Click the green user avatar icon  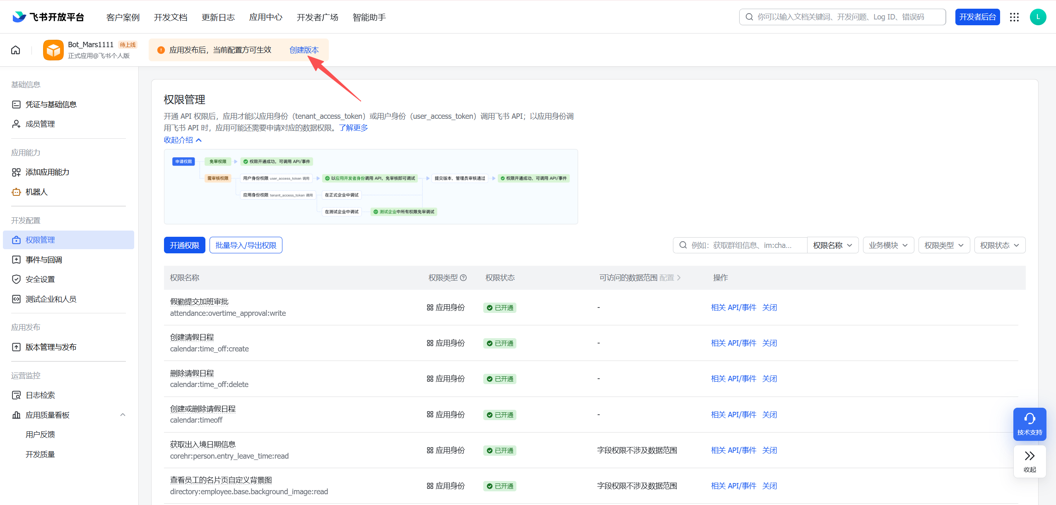[x=1038, y=17]
